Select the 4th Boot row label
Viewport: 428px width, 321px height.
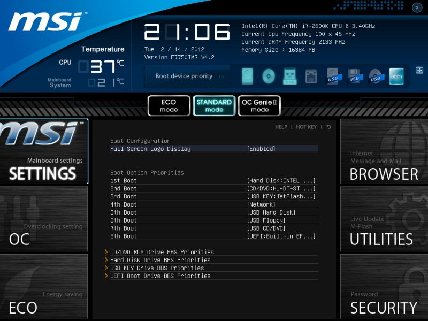pos(124,204)
